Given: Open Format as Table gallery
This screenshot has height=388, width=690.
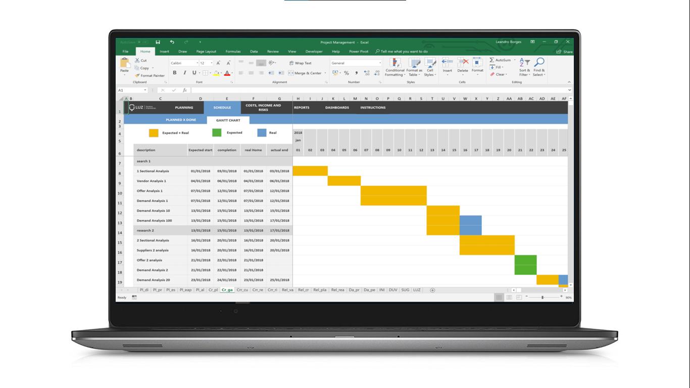Looking at the screenshot, I should coord(414,68).
